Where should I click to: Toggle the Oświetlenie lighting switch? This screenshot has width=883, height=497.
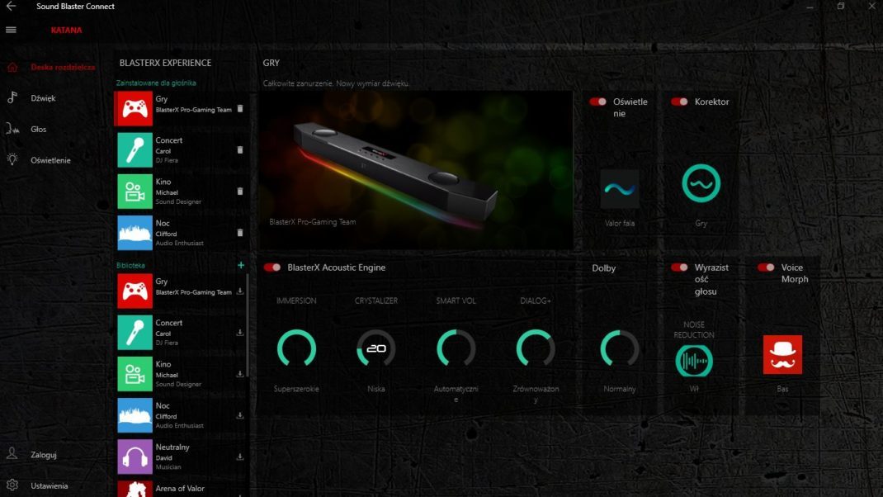597,102
